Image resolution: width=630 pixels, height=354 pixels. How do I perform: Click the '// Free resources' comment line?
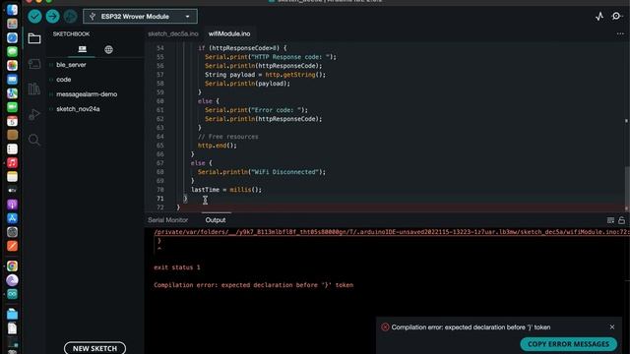pos(227,137)
